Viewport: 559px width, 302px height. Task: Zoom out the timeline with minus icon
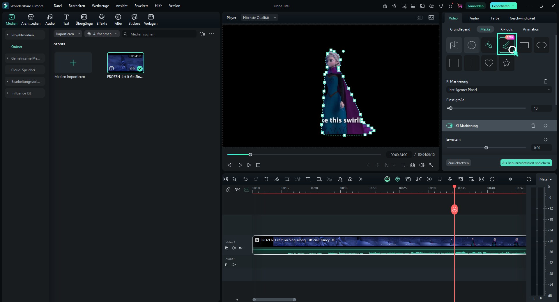492,179
